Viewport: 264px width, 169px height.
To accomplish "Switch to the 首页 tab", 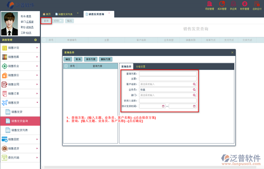I will click(47, 14).
